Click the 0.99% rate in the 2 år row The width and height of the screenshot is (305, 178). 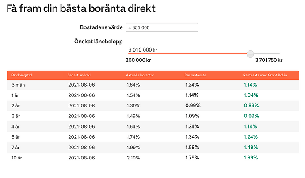193,106
